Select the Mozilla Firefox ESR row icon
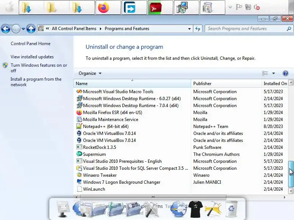Screen dimensions: 294x220 79,113
